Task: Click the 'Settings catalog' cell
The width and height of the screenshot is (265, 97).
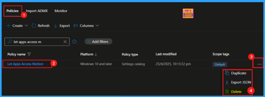Action: 133,64
